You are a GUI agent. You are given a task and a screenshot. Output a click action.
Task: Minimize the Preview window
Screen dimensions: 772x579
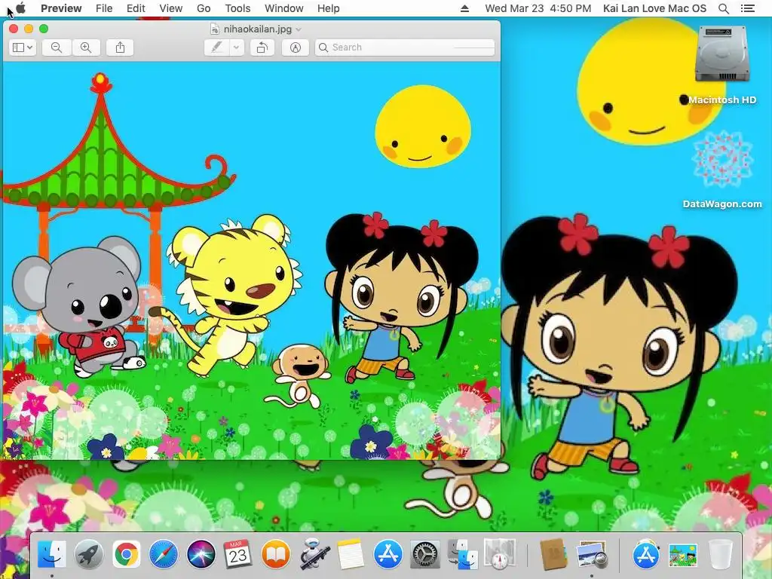coord(29,29)
